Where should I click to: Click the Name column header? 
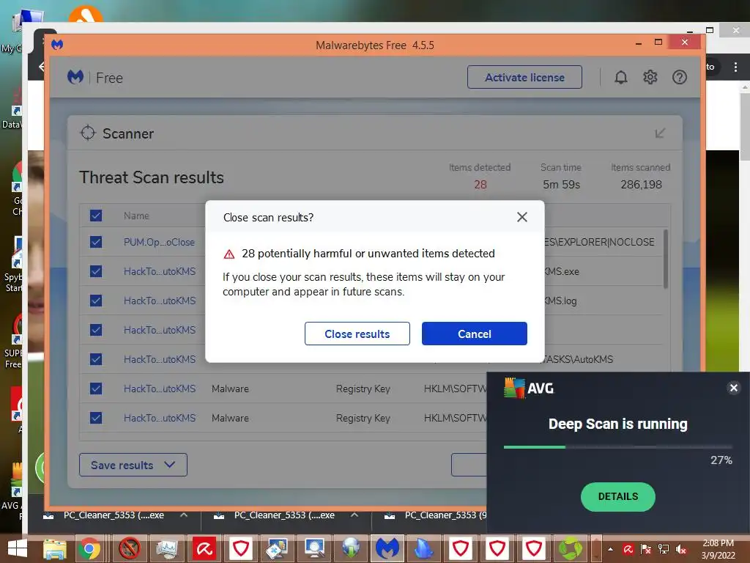point(136,216)
